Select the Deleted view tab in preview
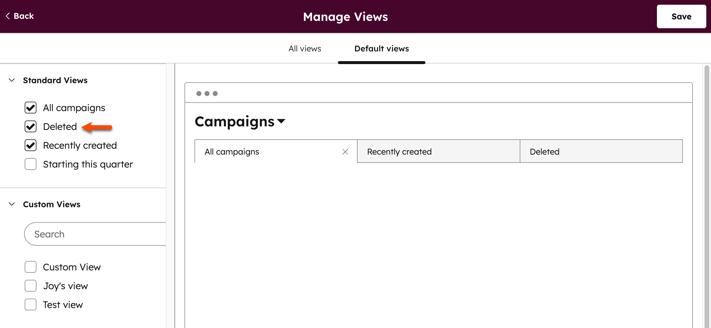711x328 pixels. [601, 151]
